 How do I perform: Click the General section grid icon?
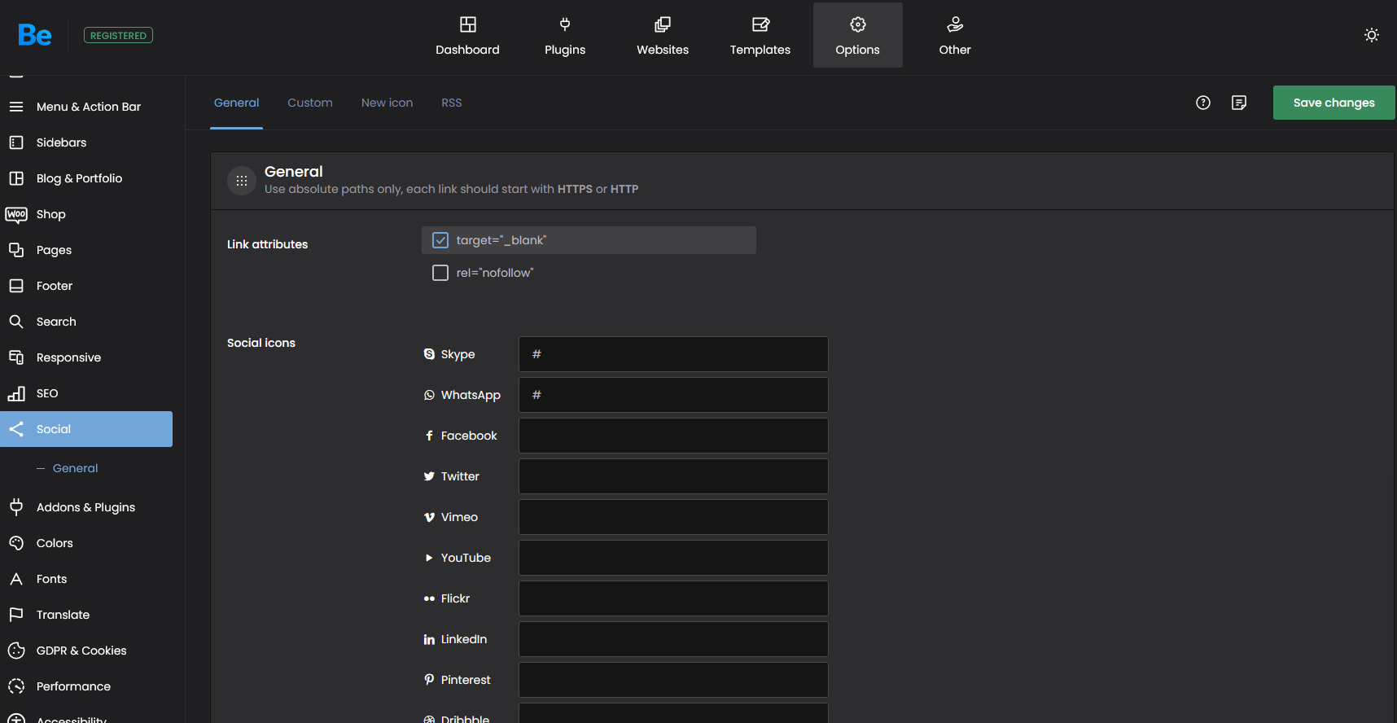pos(242,181)
